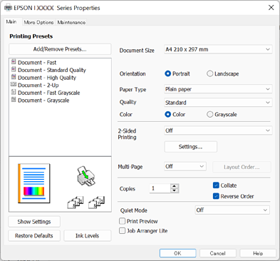Open the Quiet Mode dropdown
The height and width of the screenshot is (261, 280).
pyautogui.click(x=232, y=210)
